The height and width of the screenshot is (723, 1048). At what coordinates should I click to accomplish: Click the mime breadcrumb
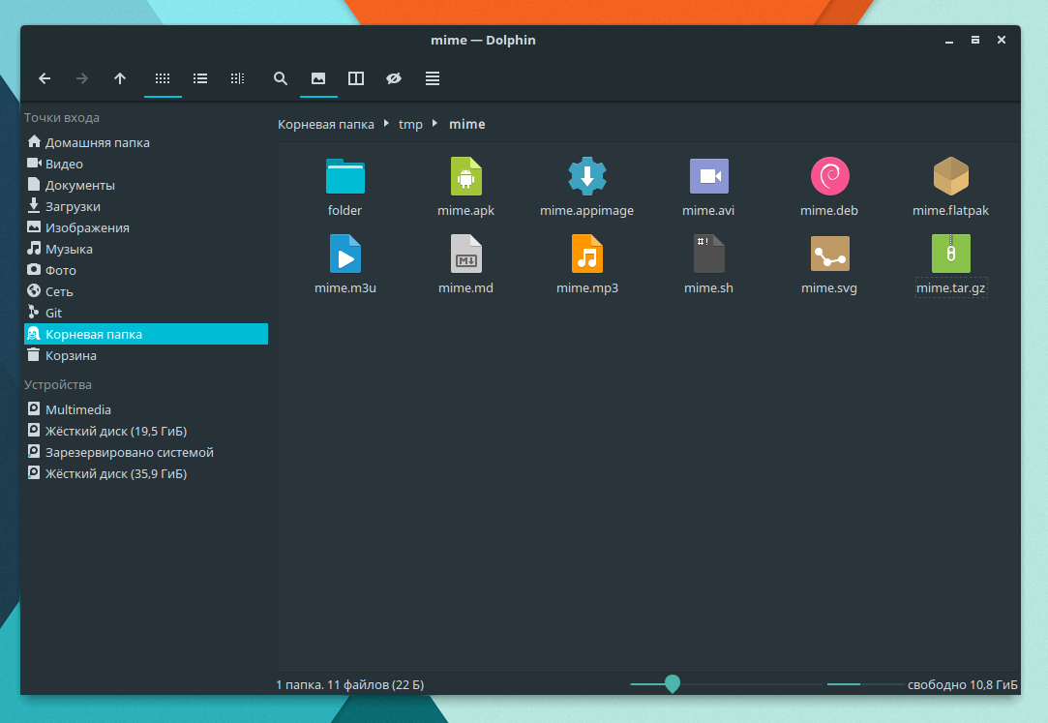(467, 124)
